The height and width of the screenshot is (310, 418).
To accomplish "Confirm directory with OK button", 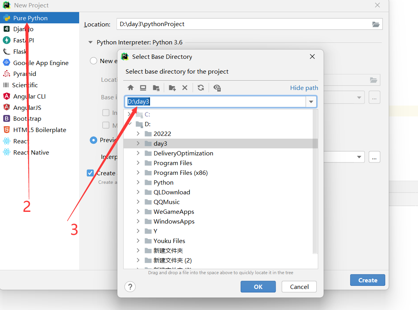I will point(258,287).
